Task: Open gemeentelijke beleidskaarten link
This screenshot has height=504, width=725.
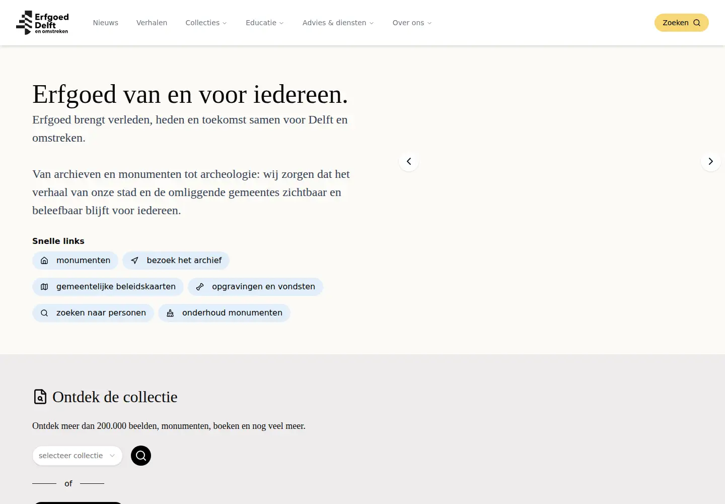Action: click(x=108, y=287)
